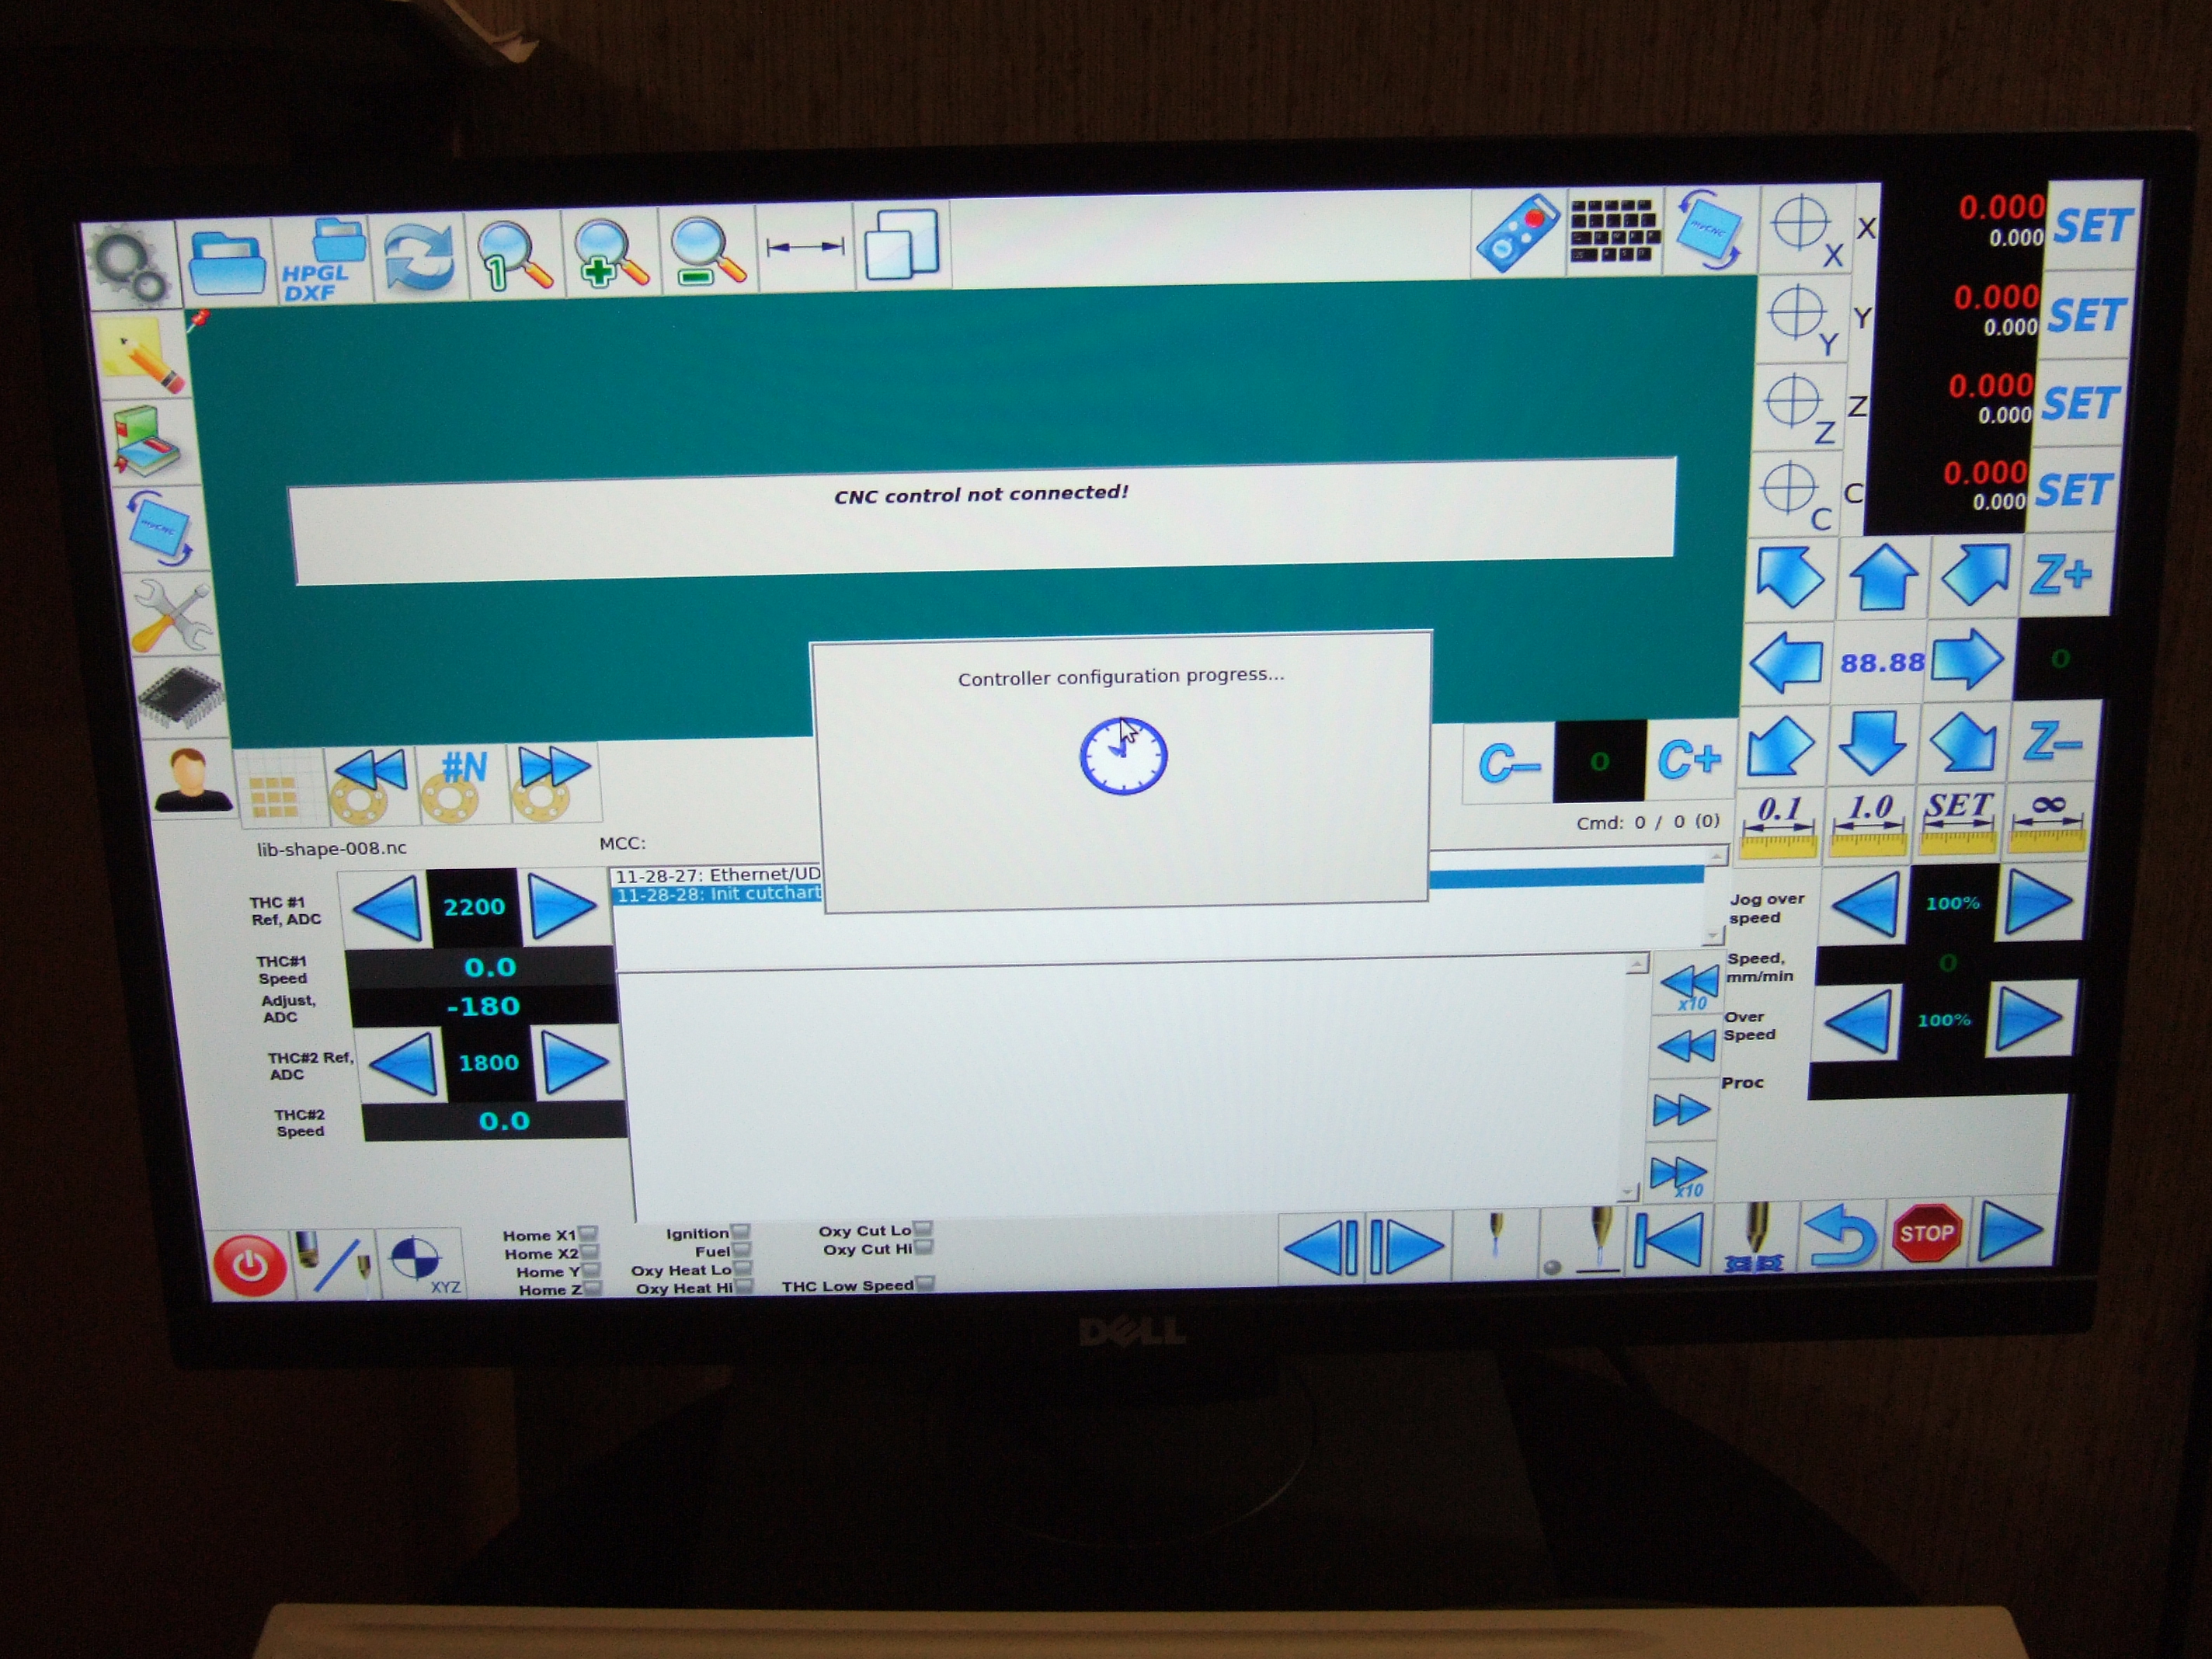Toggle the Home X1 indicator
Viewport: 2212px width, 1659px height.
588,1234
